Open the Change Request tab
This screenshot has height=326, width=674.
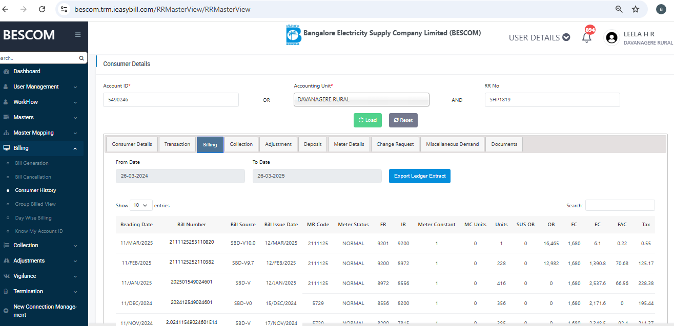pyautogui.click(x=395, y=144)
